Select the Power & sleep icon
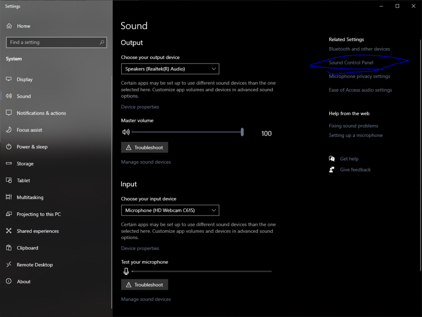The width and height of the screenshot is (422, 317). pos(9,146)
